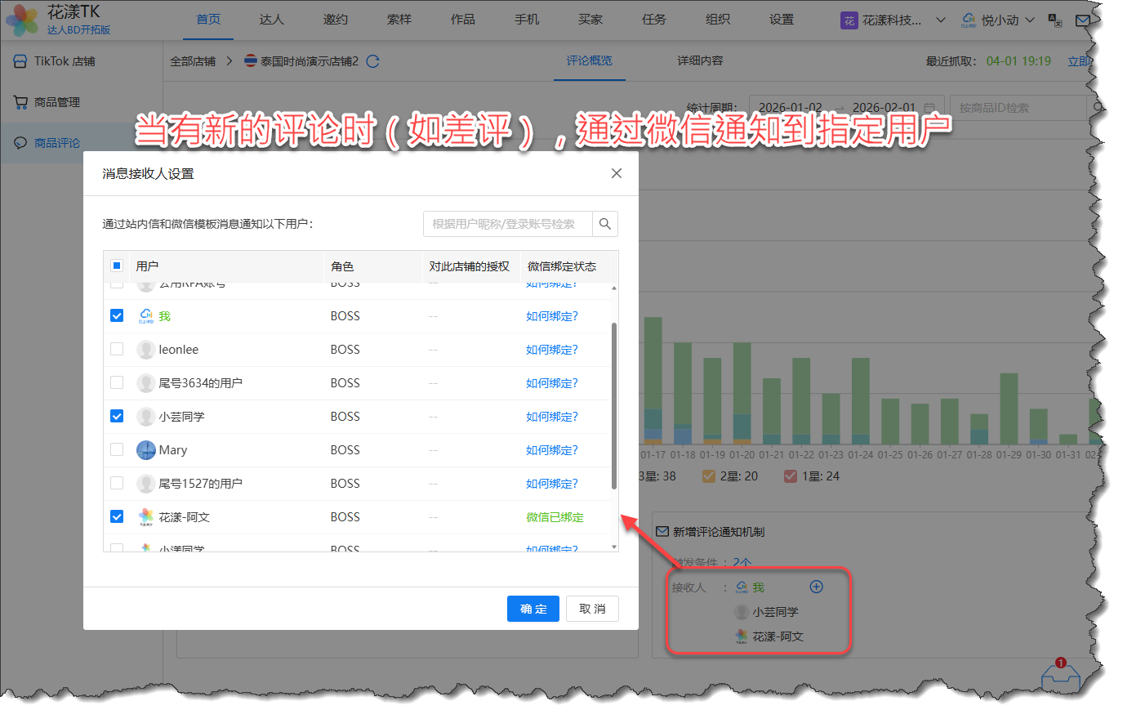Expand the 花漾科技 team dropdown

(x=940, y=20)
